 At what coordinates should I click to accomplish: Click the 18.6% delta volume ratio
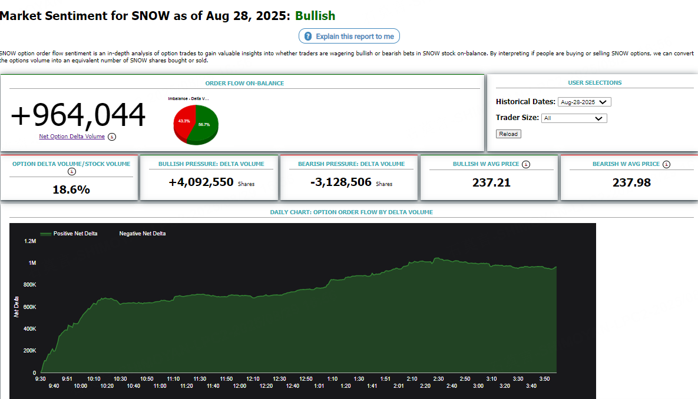point(71,189)
